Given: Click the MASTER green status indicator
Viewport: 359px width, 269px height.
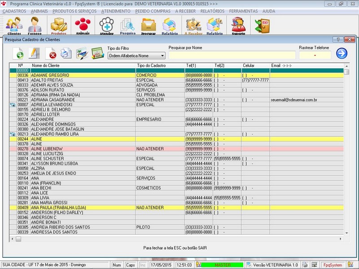Looking at the screenshot, I should [x=222, y=265].
